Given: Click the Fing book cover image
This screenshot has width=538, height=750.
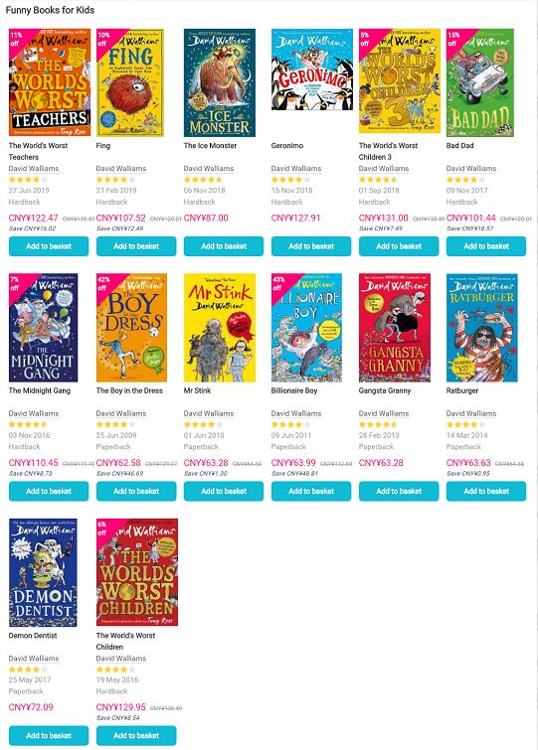Looking at the screenshot, I should tap(130, 82).
